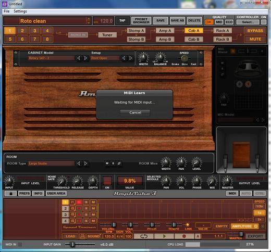Select next cabinet setup arrow

131,58
